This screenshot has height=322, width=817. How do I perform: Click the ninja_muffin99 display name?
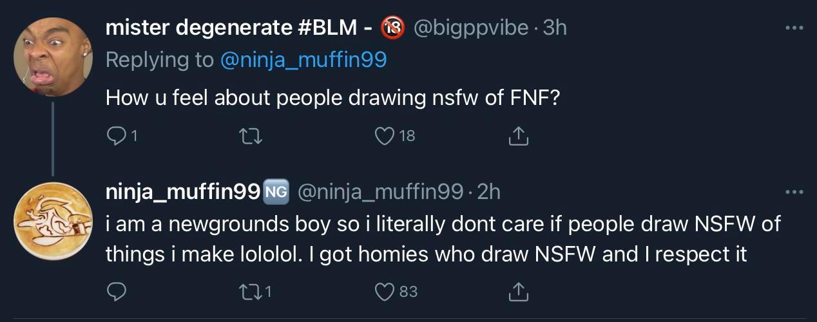[x=182, y=191]
